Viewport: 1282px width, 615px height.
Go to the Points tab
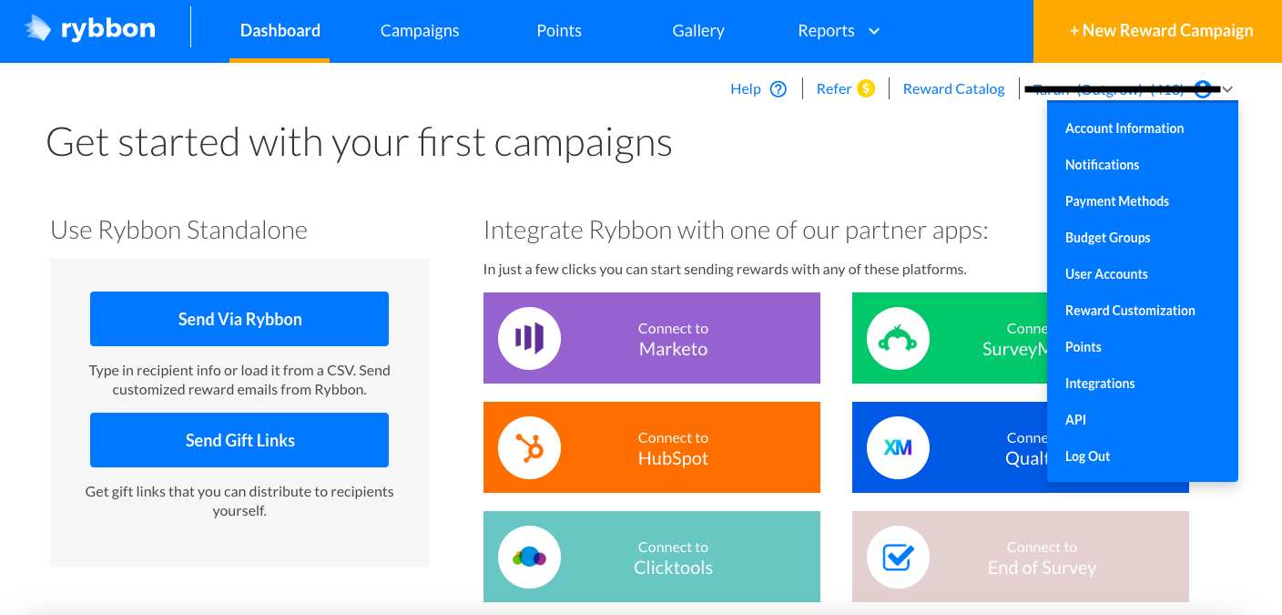pos(559,31)
